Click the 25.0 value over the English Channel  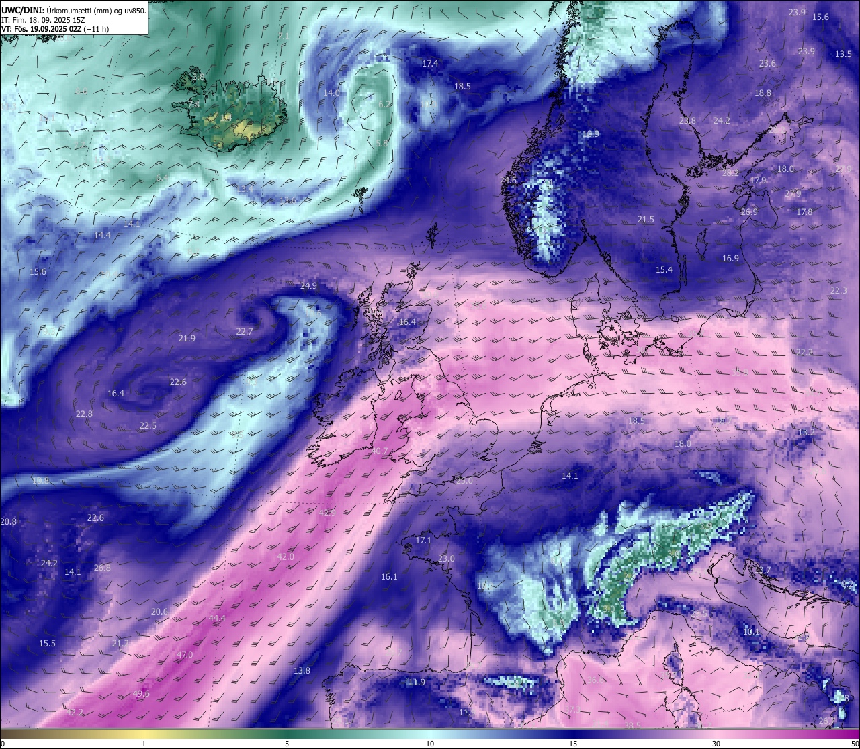pos(464,480)
